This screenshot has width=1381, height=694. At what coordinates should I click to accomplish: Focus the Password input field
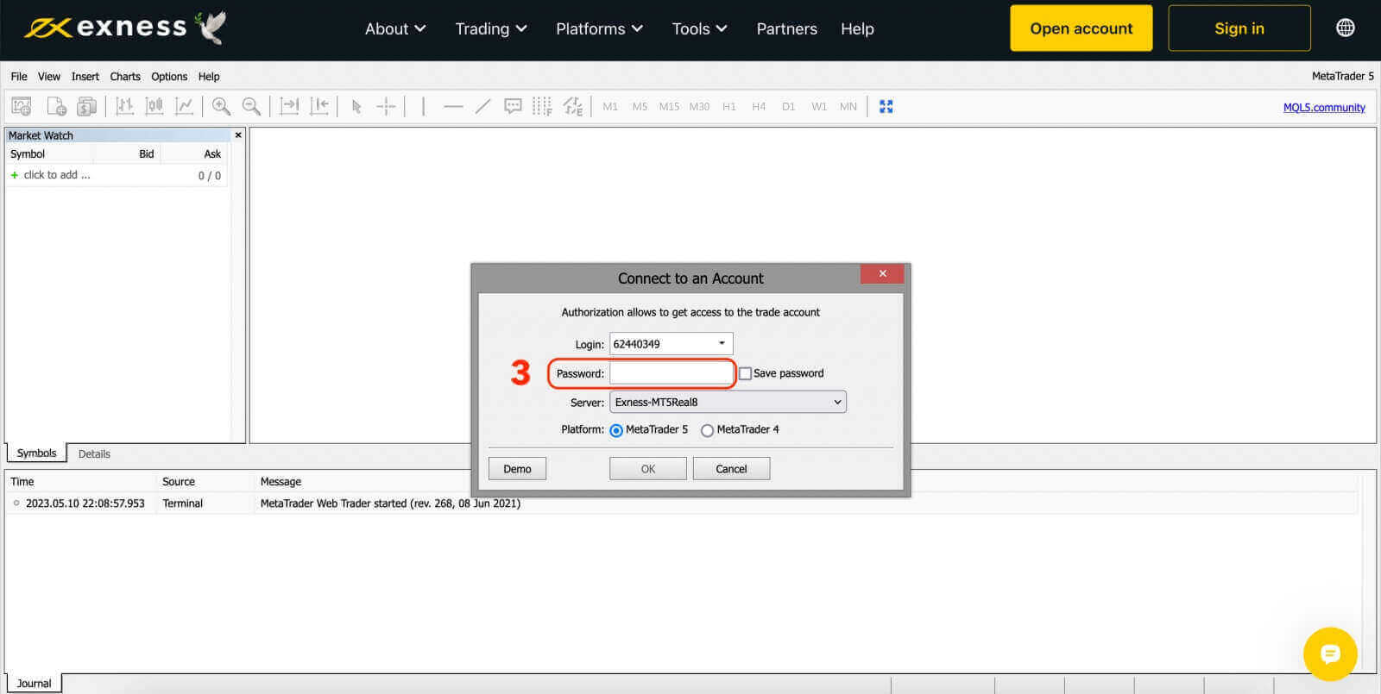point(671,373)
